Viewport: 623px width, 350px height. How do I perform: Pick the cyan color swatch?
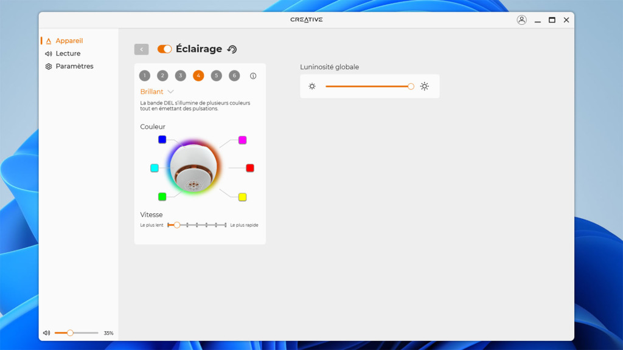tap(155, 168)
